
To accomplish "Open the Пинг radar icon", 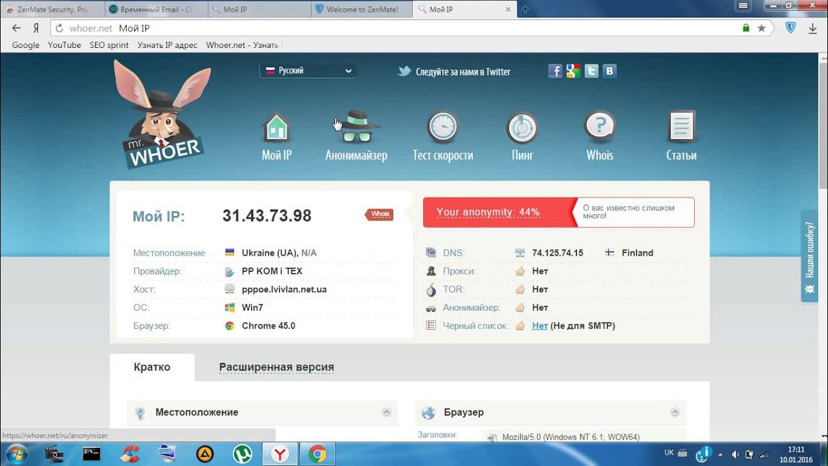I will (x=522, y=128).
